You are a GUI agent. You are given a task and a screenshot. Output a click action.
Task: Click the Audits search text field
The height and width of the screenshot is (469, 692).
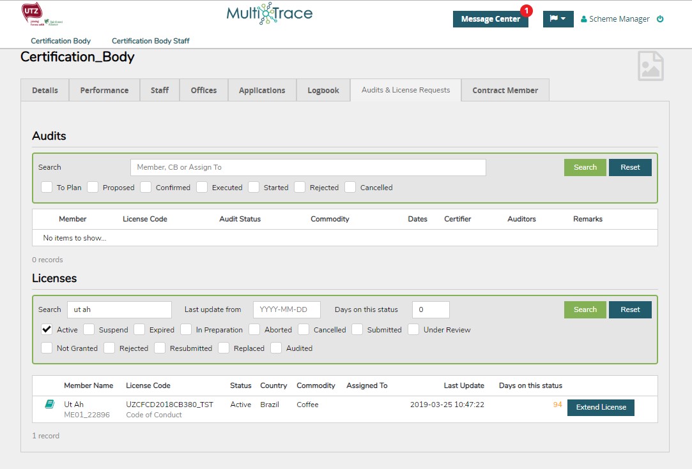308,167
